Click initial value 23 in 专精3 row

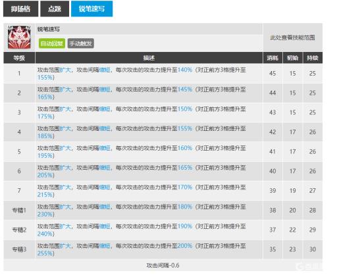click(x=292, y=249)
